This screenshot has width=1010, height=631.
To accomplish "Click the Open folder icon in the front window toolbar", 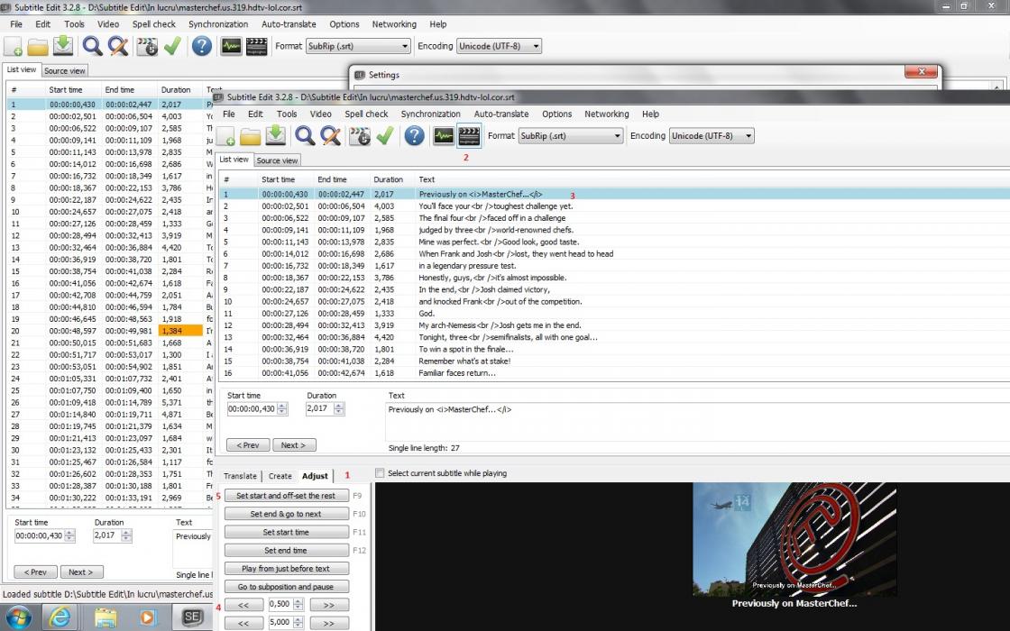I will 251,136.
